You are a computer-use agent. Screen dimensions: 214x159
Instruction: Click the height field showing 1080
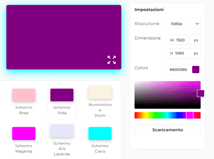pyautogui.click(x=184, y=53)
